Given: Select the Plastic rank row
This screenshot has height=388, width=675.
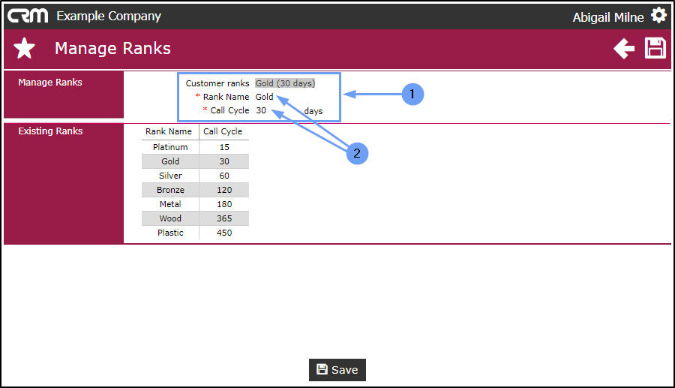Looking at the screenshot, I should (195, 233).
